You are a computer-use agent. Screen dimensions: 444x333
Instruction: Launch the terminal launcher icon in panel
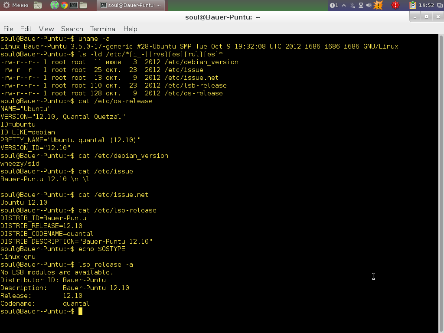click(74, 5)
